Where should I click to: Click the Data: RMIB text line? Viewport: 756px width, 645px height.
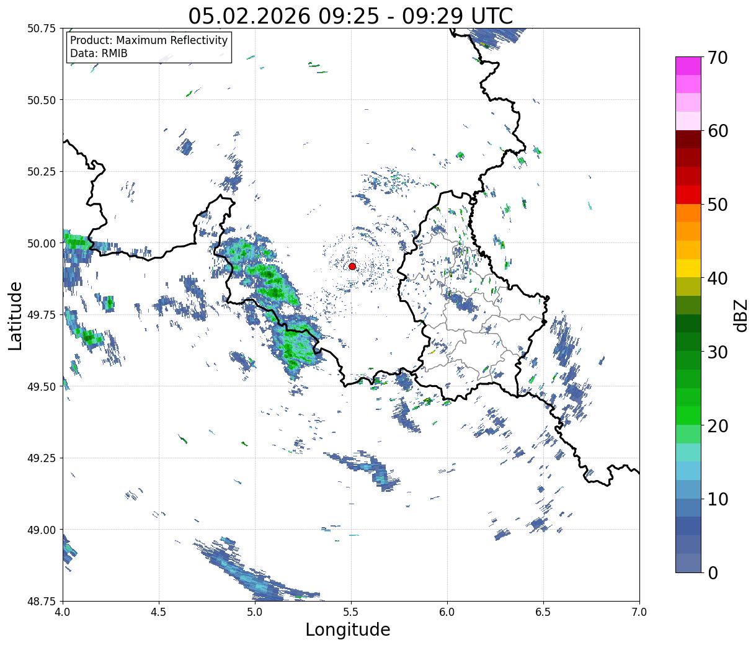(x=99, y=53)
